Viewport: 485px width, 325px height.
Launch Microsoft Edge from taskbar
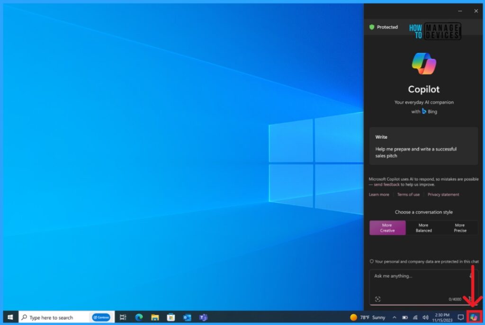[139, 317]
